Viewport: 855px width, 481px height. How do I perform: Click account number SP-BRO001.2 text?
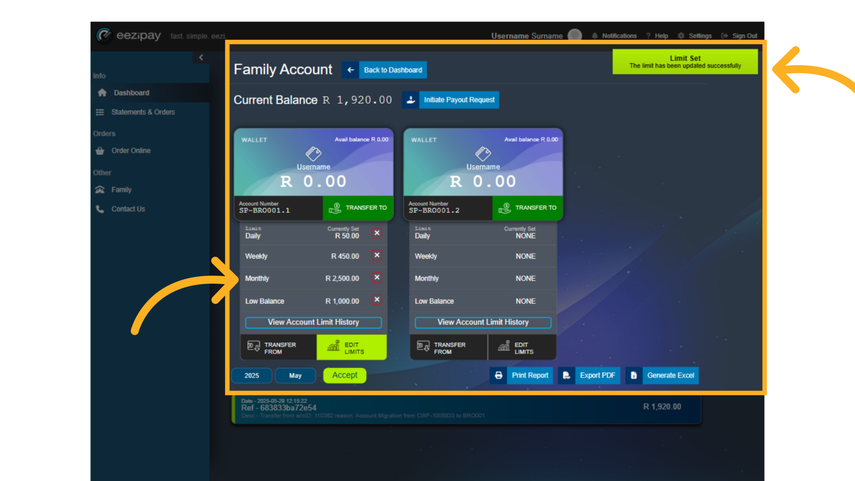434,211
